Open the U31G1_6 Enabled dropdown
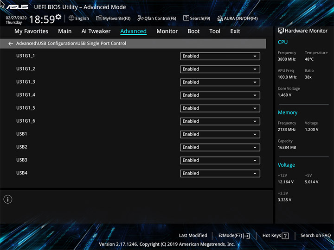The width and height of the screenshot is (334, 250). click(220, 121)
